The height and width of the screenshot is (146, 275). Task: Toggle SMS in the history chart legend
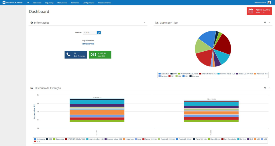[250, 139]
